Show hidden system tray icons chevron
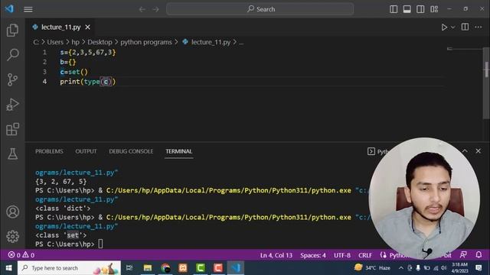The image size is (490, 275). point(401,268)
